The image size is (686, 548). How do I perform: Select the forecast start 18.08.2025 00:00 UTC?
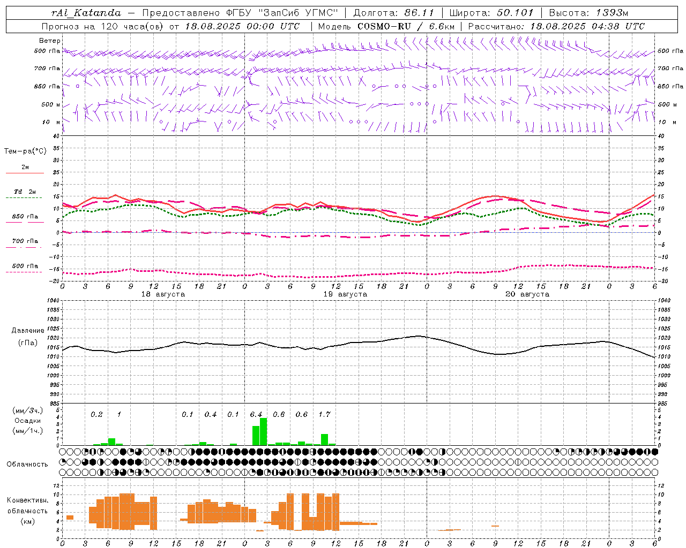tap(242, 26)
